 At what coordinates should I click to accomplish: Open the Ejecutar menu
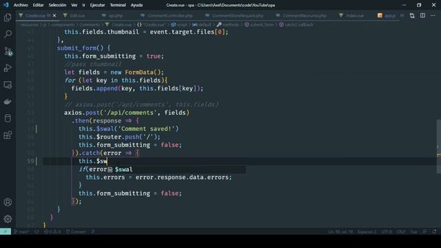coord(97,5)
